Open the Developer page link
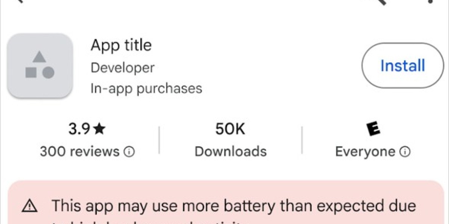 [122, 68]
